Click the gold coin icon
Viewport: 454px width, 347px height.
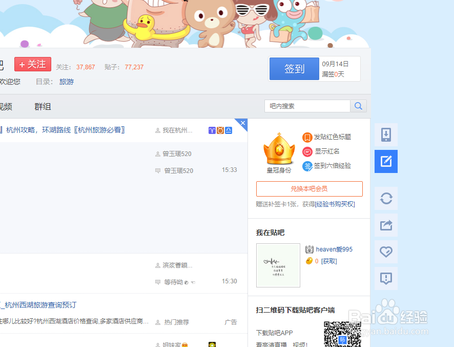[x=309, y=261]
